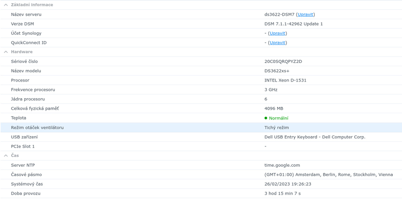This screenshot has width=402, height=201.
Task: Click the Časové pásmo label
Action: click(26, 175)
